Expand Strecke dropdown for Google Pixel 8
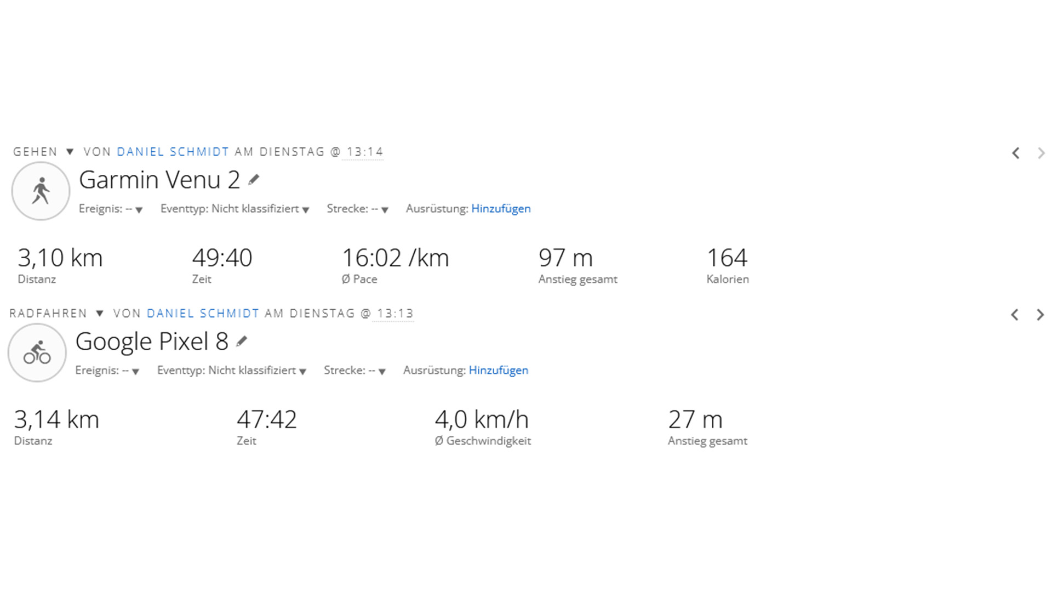This screenshot has width=1052, height=592. pyautogui.click(x=382, y=371)
